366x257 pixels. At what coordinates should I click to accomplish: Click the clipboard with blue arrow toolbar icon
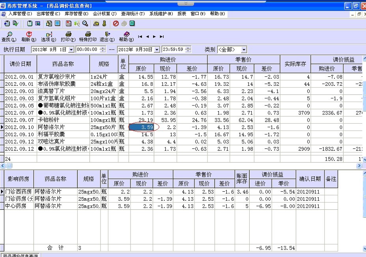(x=7, y=23)
